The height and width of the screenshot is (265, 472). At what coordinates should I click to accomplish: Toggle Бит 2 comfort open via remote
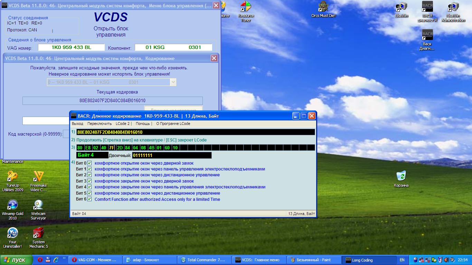click(89, 175)
